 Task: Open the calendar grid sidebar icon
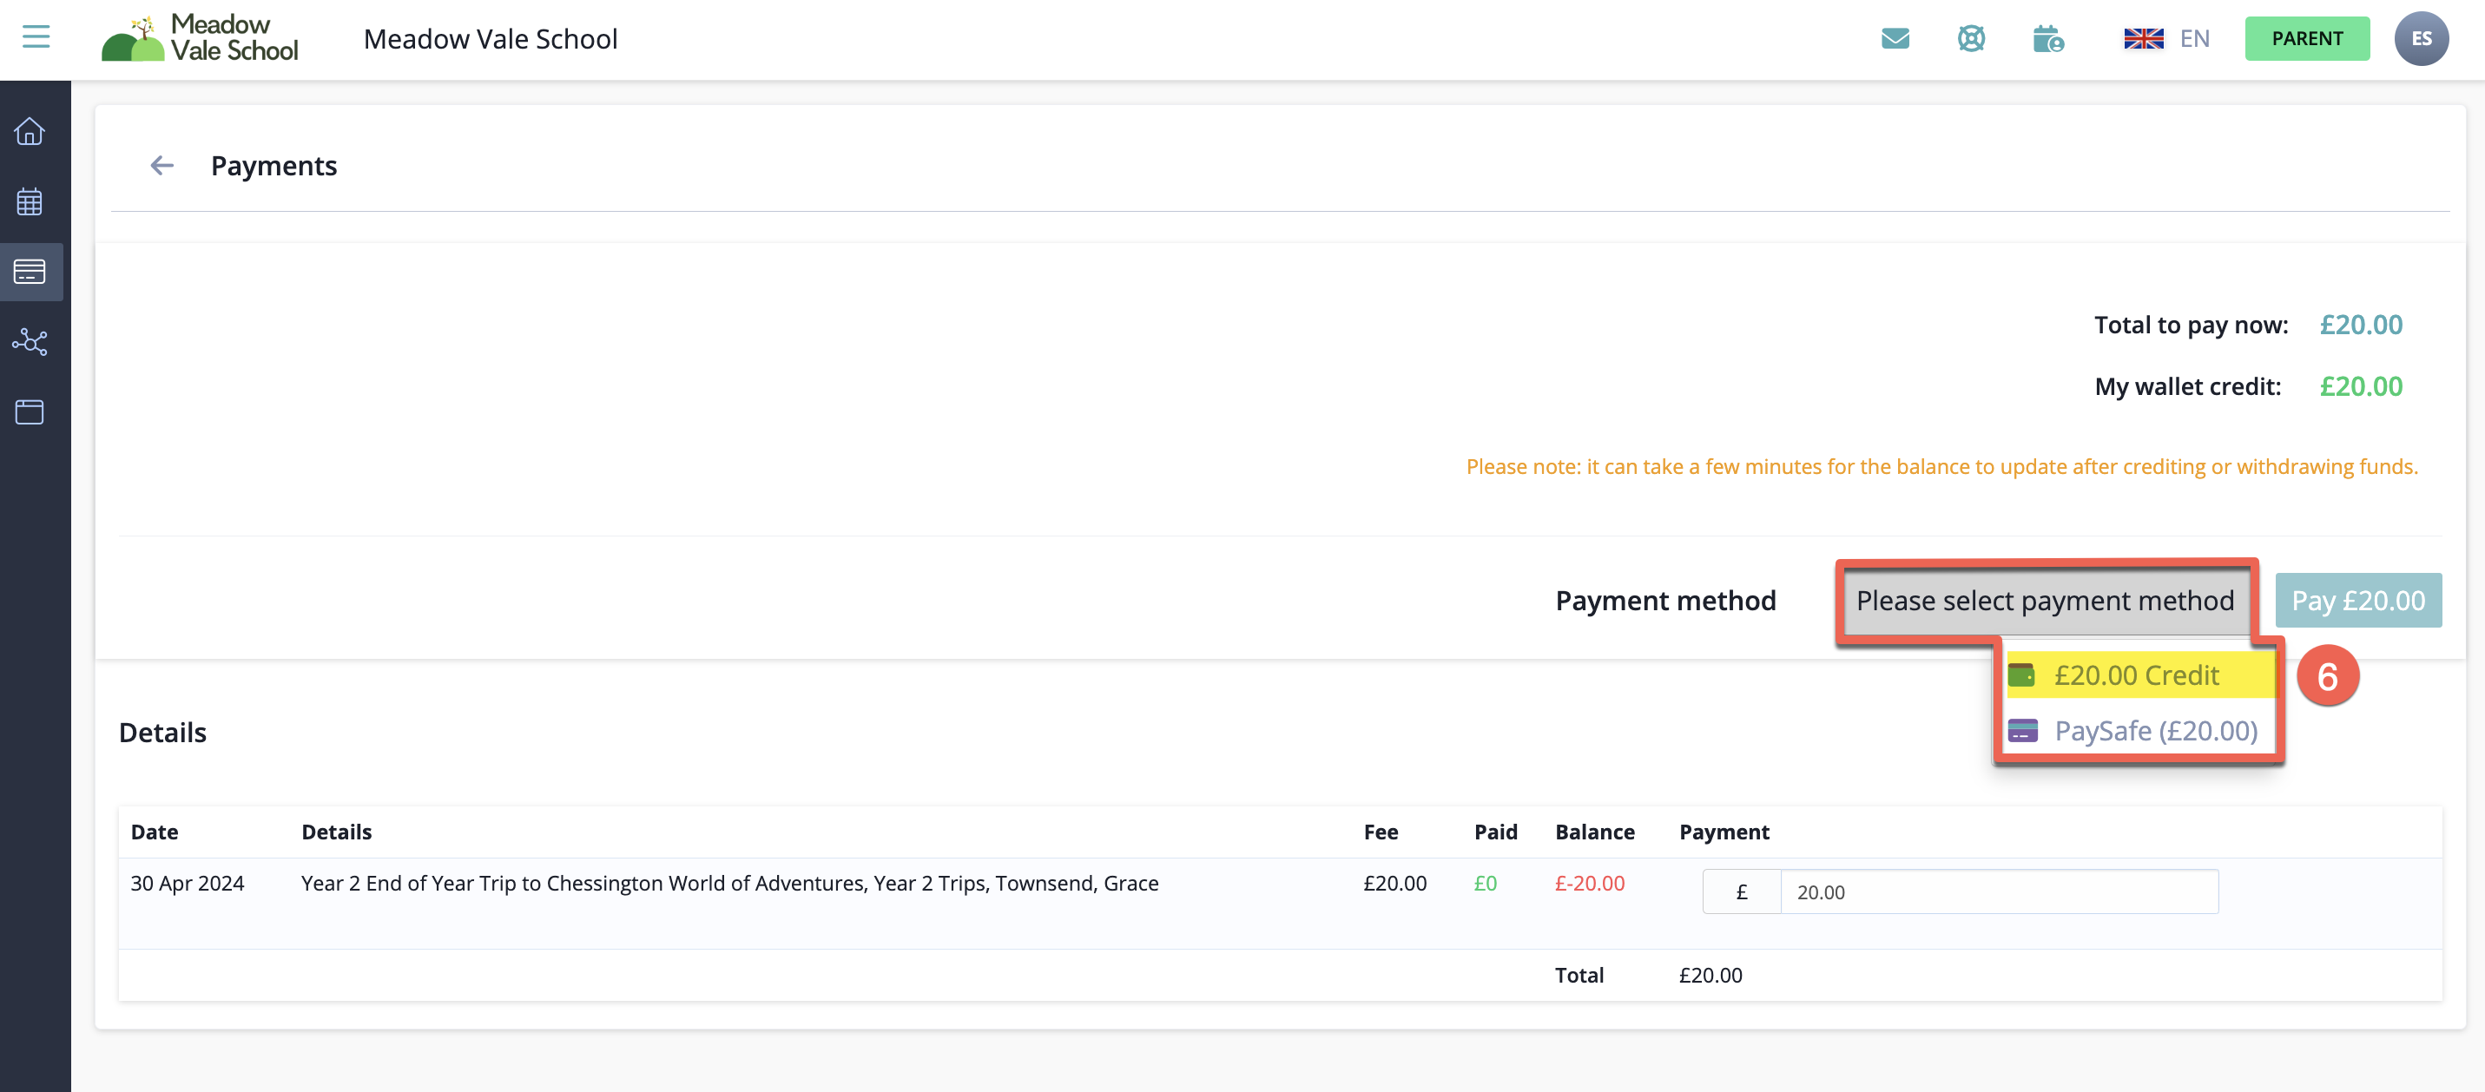[x=30, y=201]
